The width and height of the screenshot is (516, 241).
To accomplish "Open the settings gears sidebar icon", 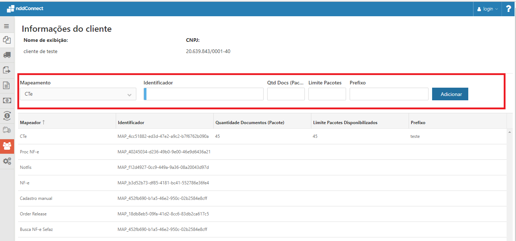I will click(7, 161).
